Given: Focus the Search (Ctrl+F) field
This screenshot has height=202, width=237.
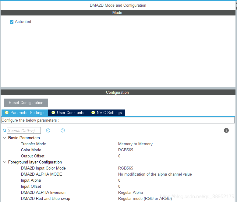Looking at the screenshot, I should pyautogui.click(x=24, y=130).
